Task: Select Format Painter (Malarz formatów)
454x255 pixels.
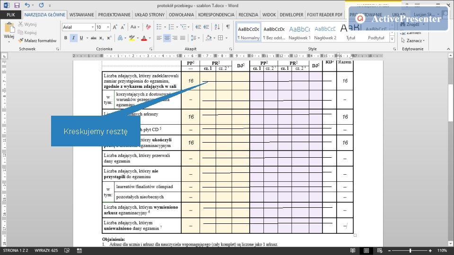Action: (37, 41)
